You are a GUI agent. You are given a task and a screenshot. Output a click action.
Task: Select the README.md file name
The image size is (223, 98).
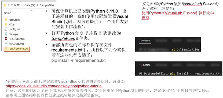tap(16, 44)
